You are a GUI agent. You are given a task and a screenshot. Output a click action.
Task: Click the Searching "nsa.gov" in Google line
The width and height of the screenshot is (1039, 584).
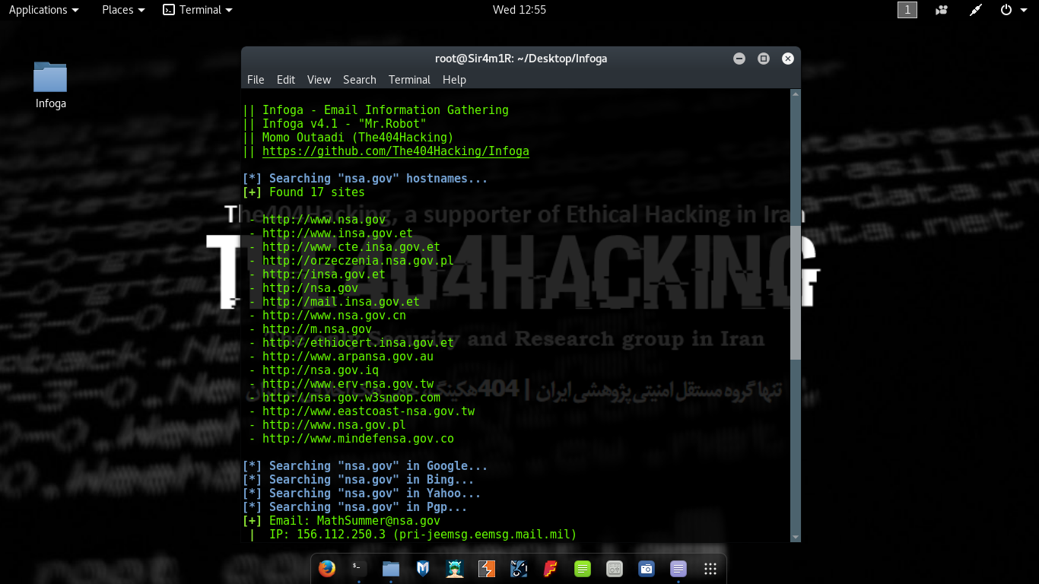click(x=365, y=466)
